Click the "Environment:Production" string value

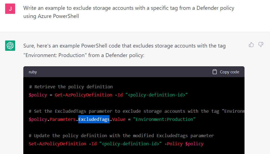point(165,119)
